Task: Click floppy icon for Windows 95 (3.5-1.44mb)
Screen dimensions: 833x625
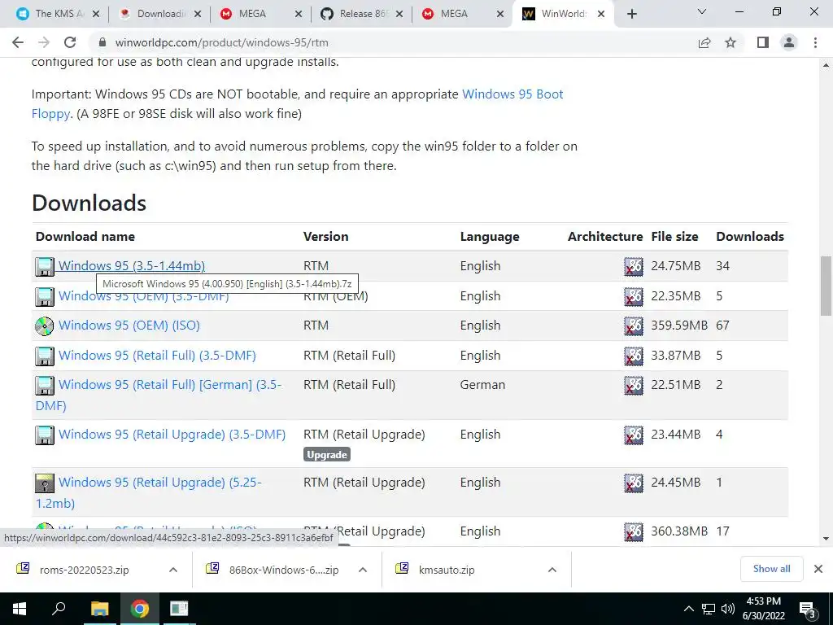Action: coord(45,266)
